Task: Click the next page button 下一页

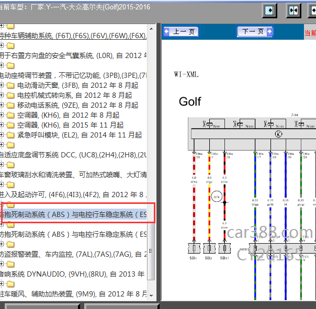Action: 255,31
